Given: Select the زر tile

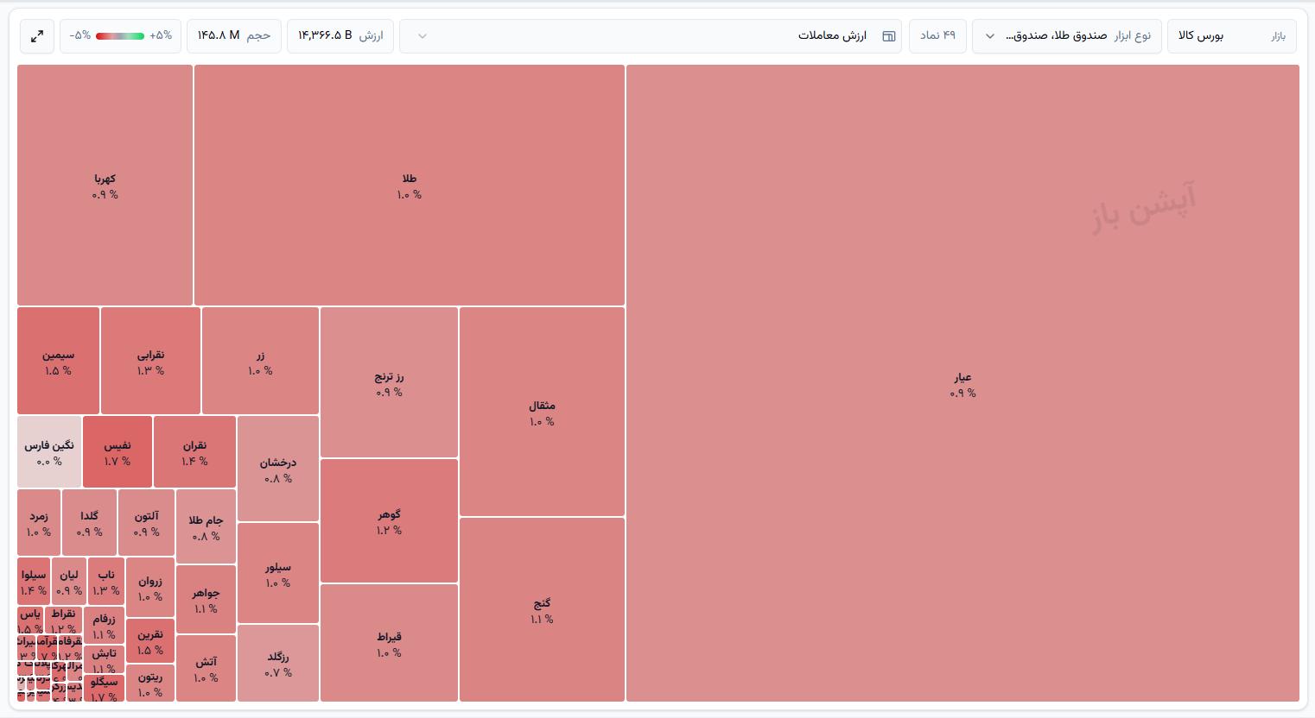Looking at the screenshot, I should point(260,361).
